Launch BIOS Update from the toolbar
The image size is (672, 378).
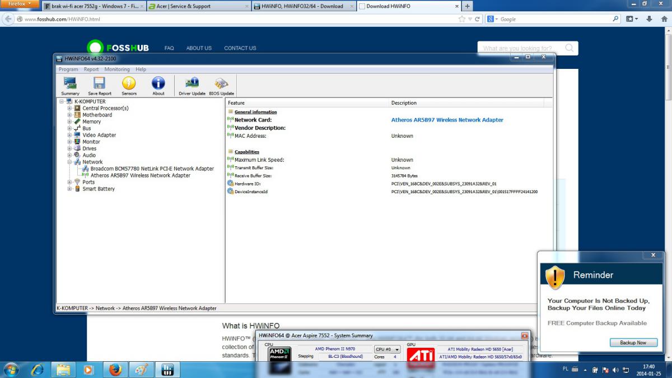221,86
